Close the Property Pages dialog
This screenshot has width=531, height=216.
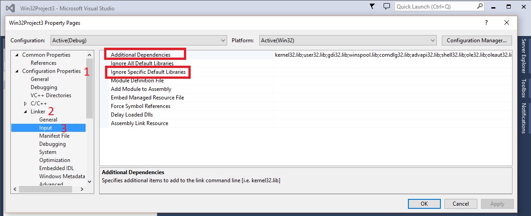pos(507,22)
